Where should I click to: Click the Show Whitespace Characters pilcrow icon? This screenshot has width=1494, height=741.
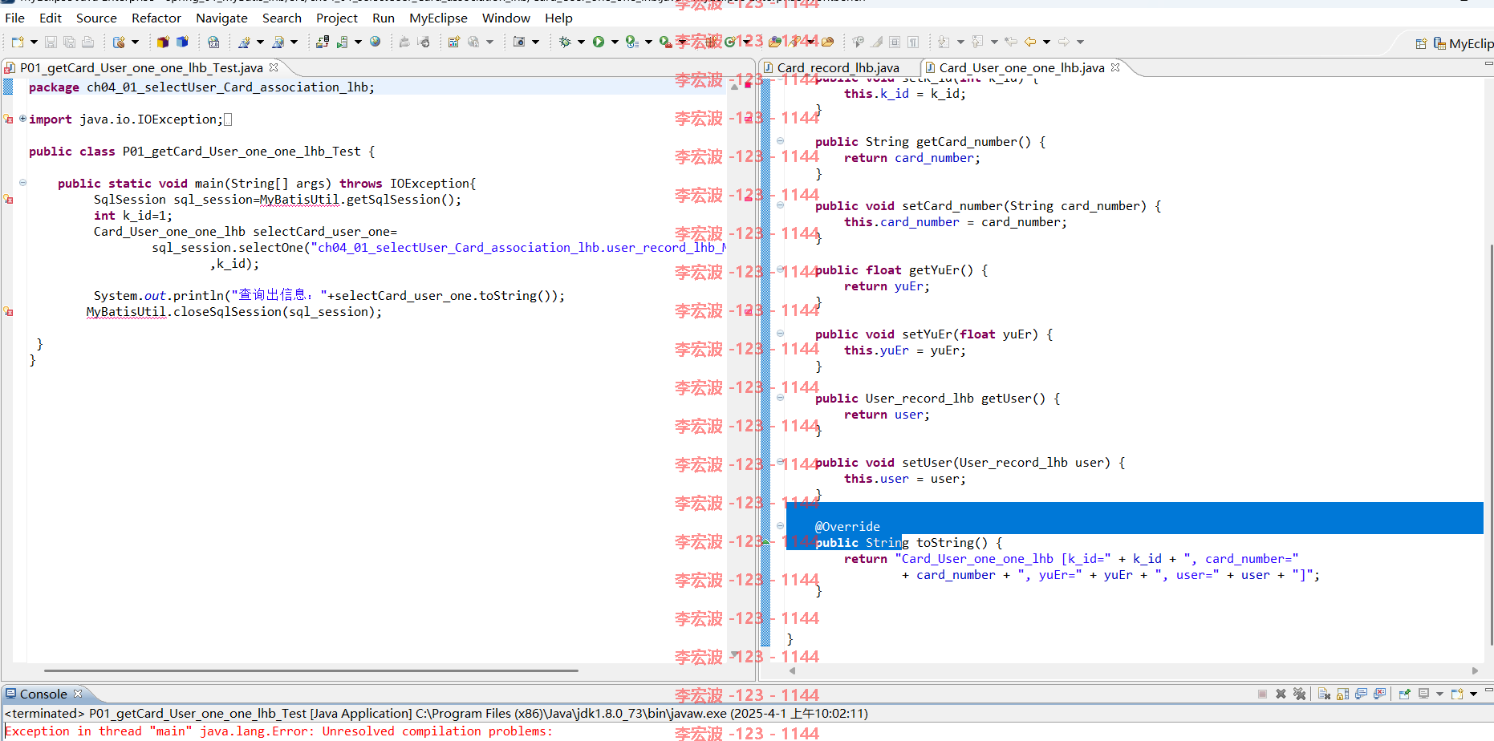913,42
